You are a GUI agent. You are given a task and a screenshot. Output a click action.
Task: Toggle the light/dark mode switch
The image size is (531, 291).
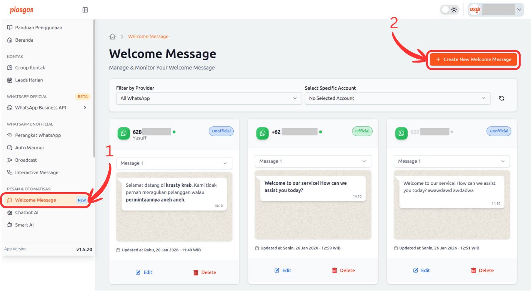[449, 9]
